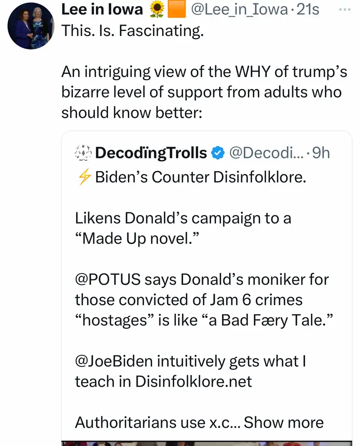Expand quoted tweet with Show more
Image resolution: width=360 pixels, height=446 pixels.
(x=283, y=422)
